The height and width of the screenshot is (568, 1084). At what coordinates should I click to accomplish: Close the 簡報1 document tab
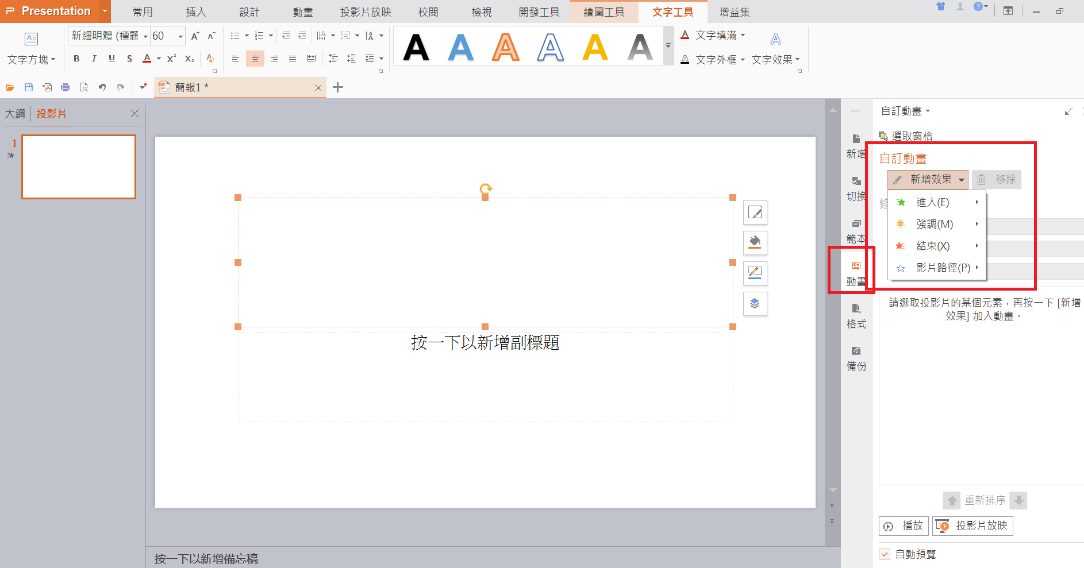click(x=318, y=88)
